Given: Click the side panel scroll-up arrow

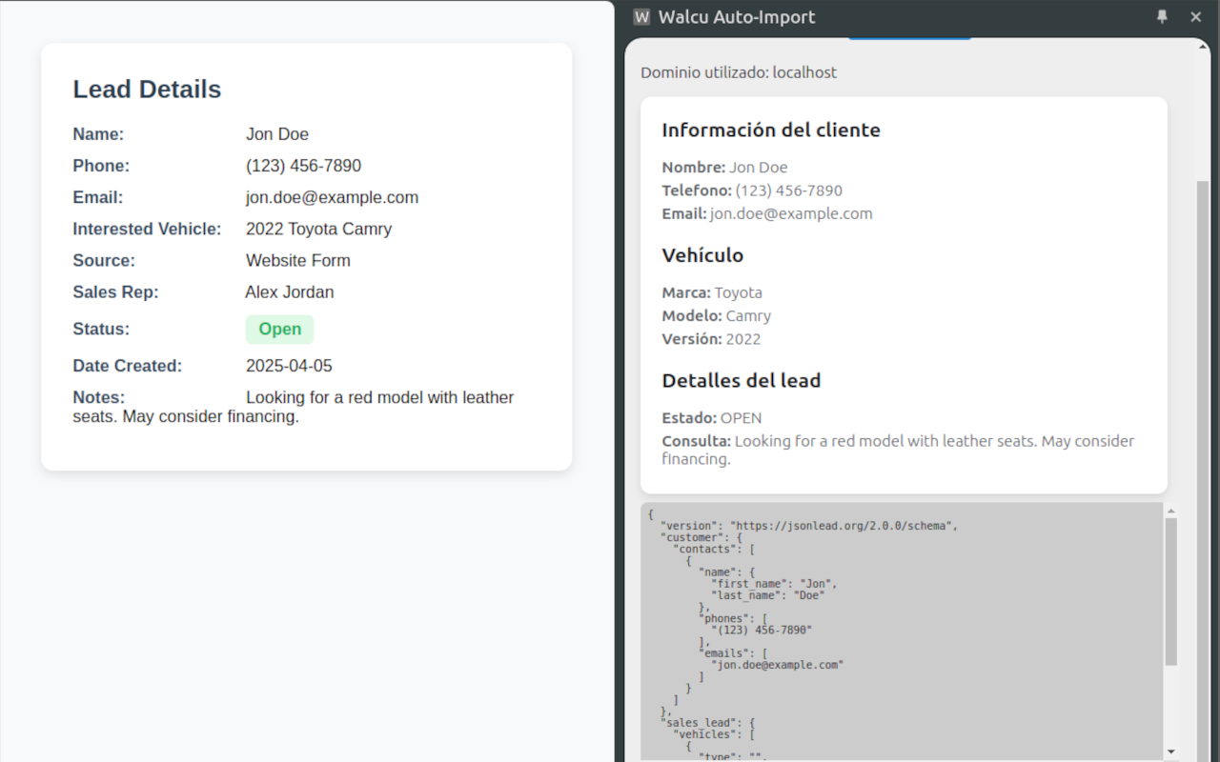Looking at the screenshot, I should point(1203,46).
